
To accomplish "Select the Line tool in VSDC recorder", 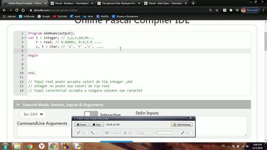I will 95,133.
